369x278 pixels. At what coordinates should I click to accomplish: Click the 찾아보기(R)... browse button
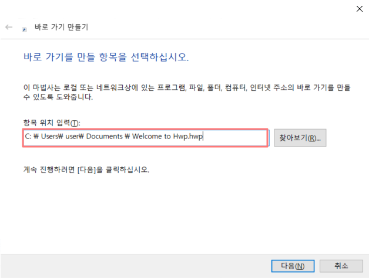[300, 138]
